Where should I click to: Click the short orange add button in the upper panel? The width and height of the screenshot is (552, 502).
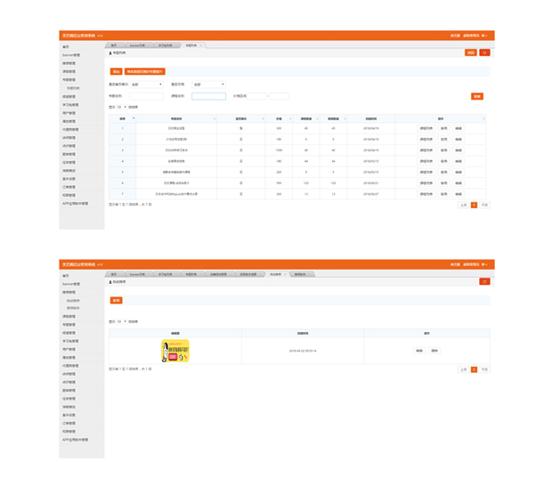[x=116, y=72]
